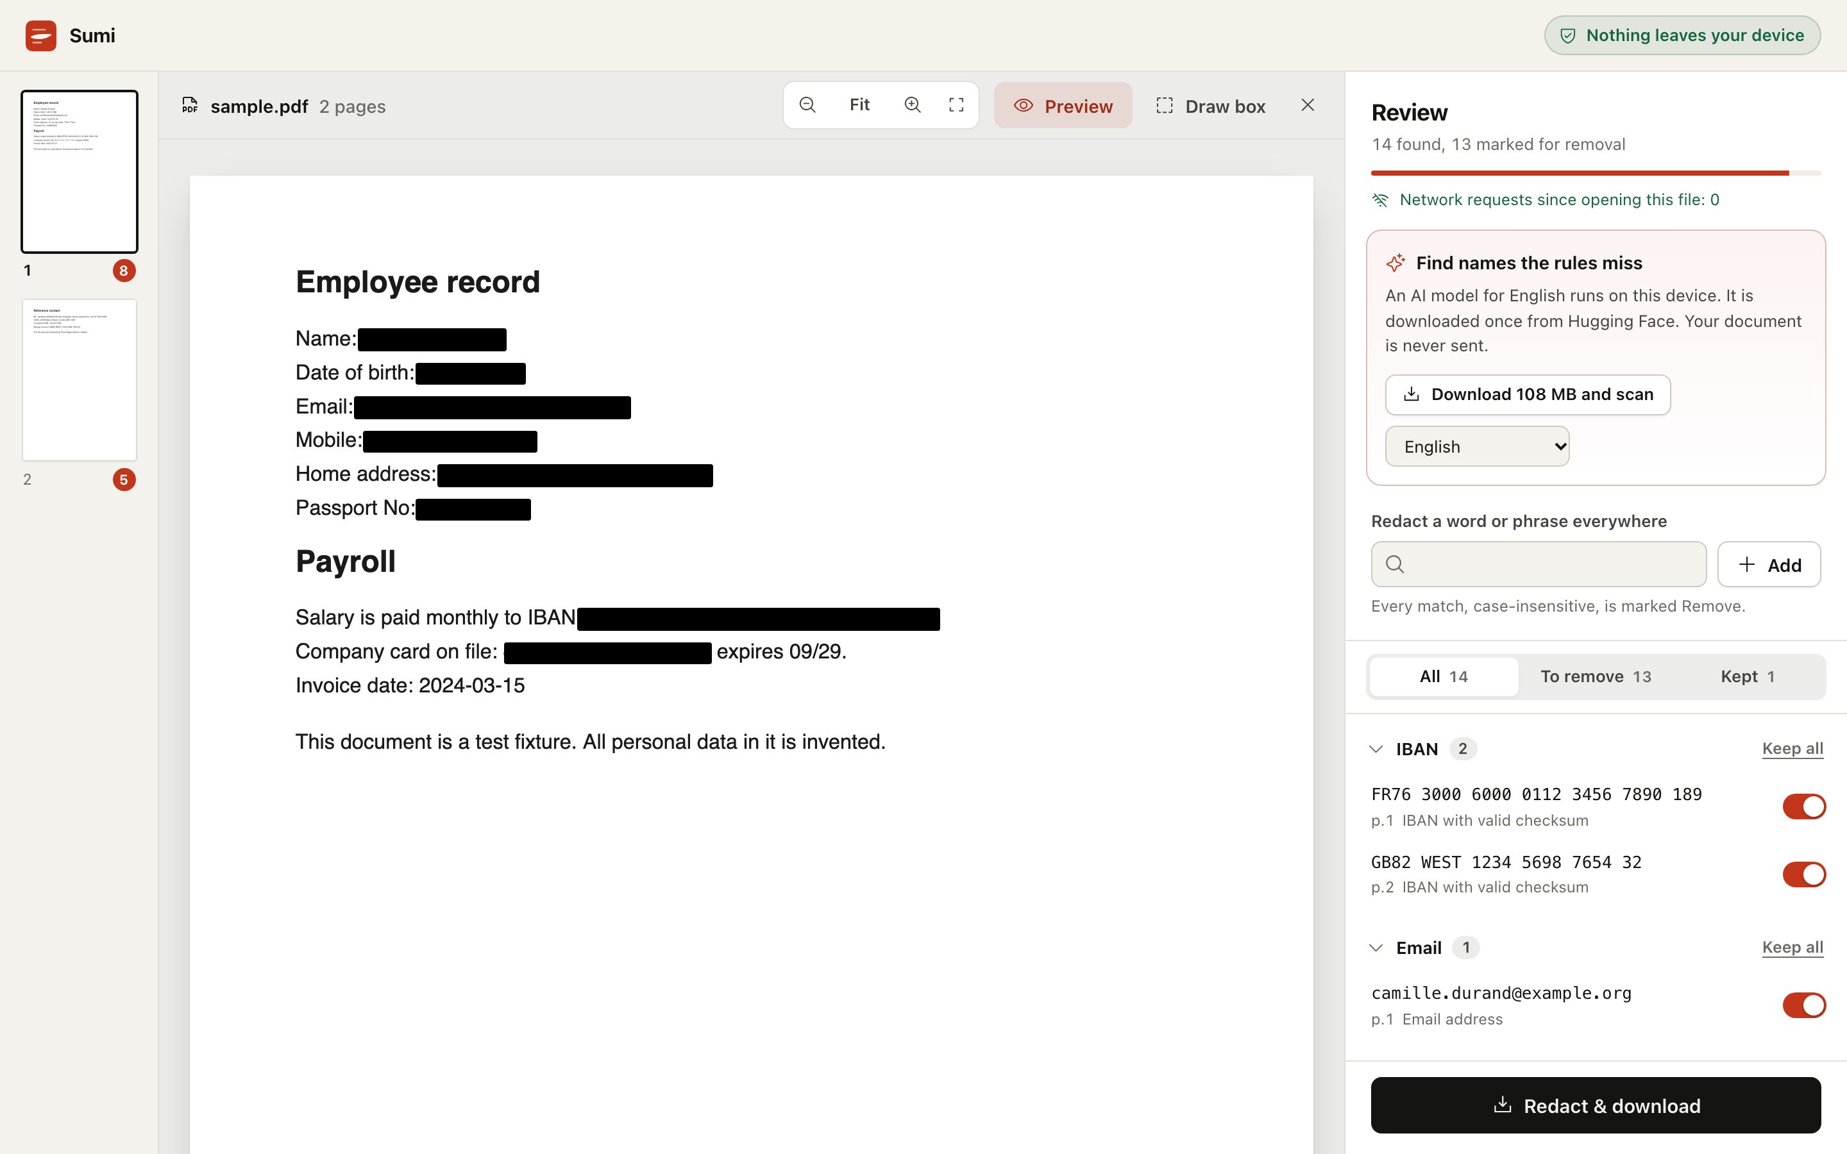Focus the redact word or phrase field
Viewport: 1847px width, 1154px height.
pyautogui.click(x=1538, y=565)
